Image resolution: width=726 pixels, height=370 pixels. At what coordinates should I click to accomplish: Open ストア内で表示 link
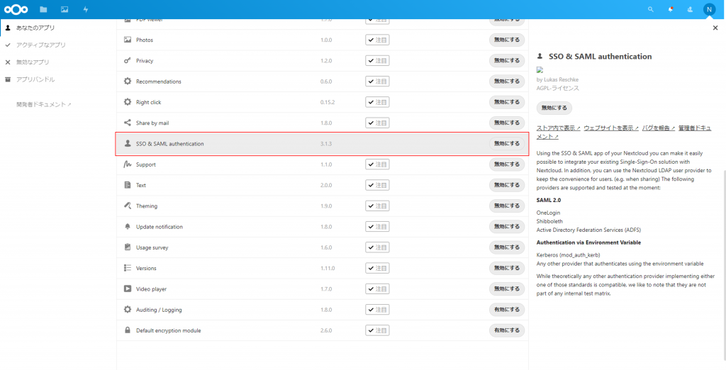559,128
